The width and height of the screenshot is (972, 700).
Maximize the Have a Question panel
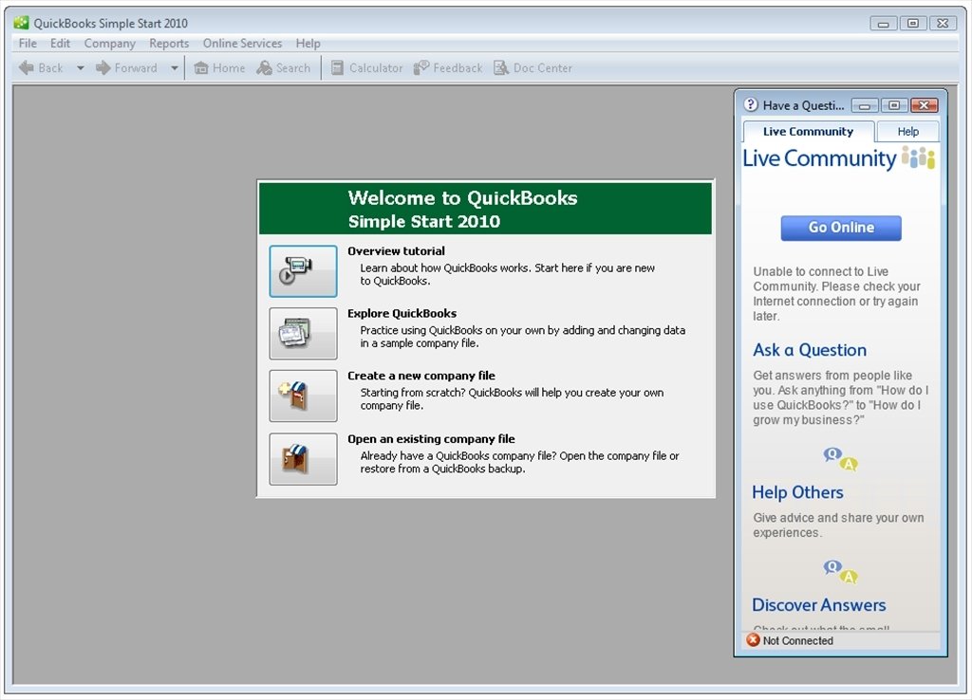coord(894,106)
